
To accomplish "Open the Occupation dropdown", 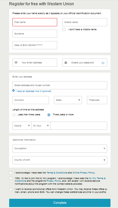I will pyautogui.click(x=60, y=149).
